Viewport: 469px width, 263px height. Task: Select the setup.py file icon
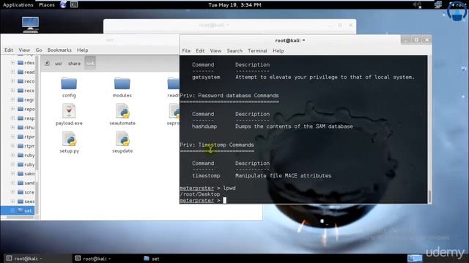69,139
